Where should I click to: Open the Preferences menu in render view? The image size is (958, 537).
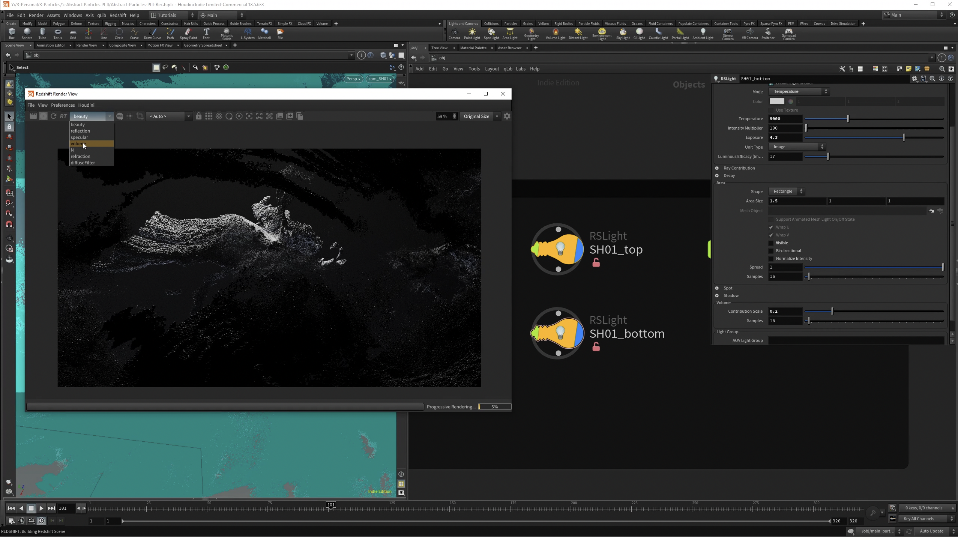point(63,105)
